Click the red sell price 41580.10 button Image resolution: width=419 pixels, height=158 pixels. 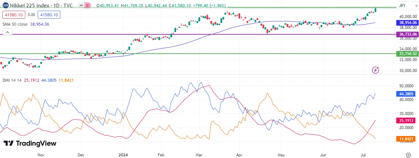pos(13,15)
